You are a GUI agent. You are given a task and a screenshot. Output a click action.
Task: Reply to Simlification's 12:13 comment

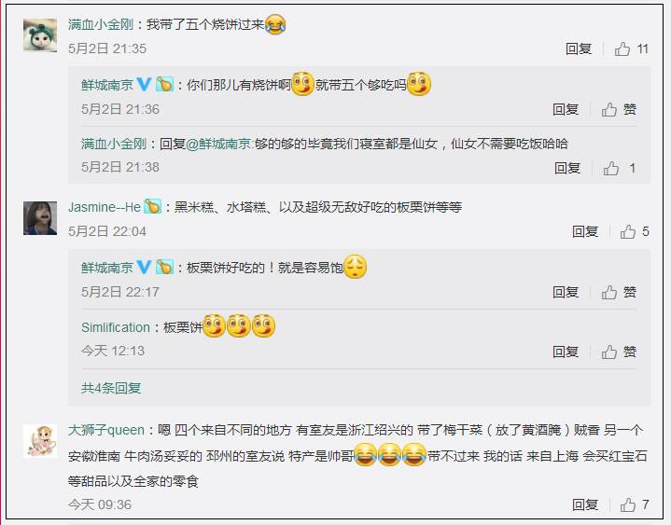coord(566,352)
